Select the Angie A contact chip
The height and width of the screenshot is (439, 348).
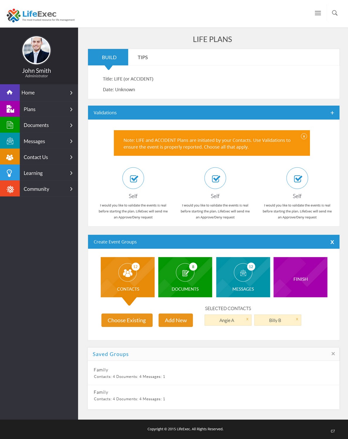coord(228,320)
